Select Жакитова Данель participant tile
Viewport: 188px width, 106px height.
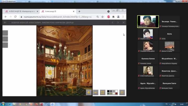tap(169, 71)
